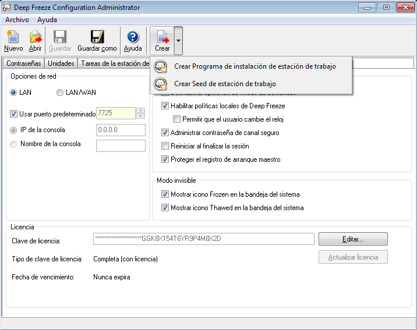Select IP de la consola radio button

(x=13, y=130)
